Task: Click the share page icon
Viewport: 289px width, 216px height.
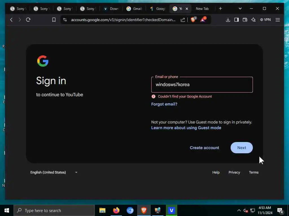Action: 183,20
